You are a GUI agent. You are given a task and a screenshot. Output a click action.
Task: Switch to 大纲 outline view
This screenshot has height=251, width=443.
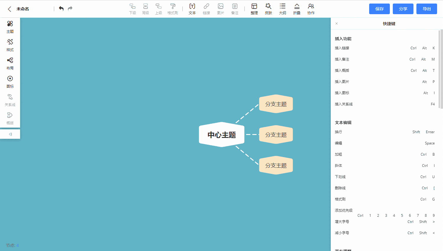(282, 9)
